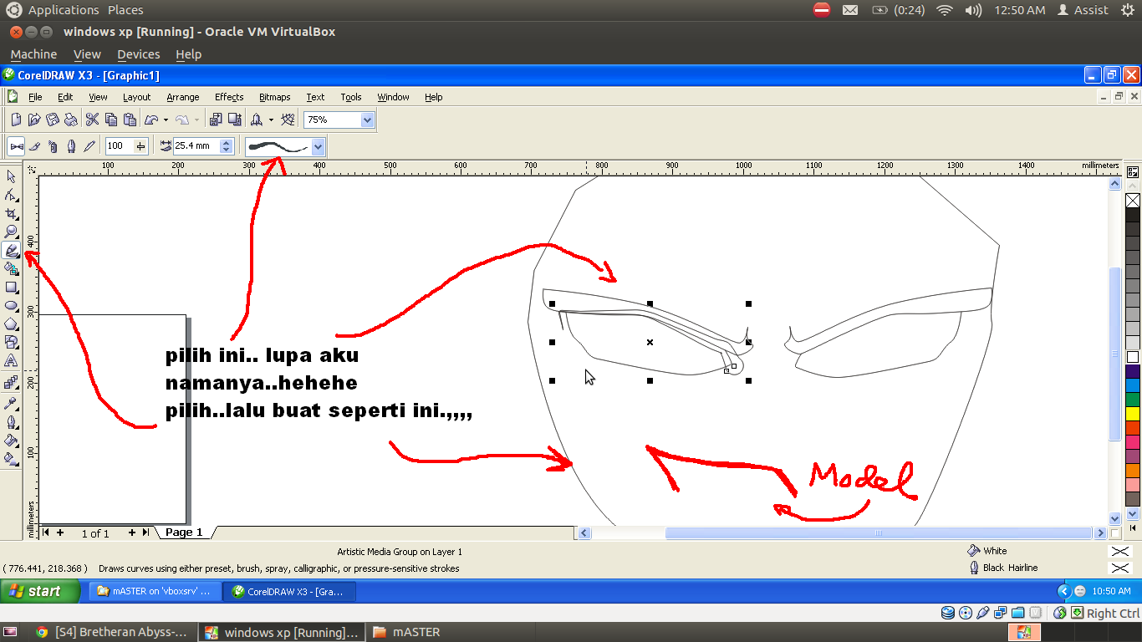Screen dimensions: 1142x642
Task: Open the Outline pen tool flyout
Action: (12, 421)
